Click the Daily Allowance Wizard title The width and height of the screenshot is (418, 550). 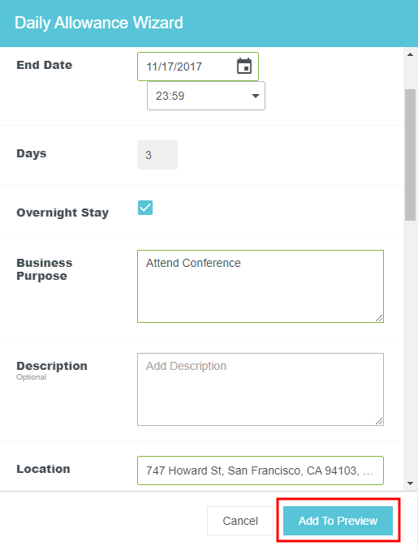coord(99,24)
